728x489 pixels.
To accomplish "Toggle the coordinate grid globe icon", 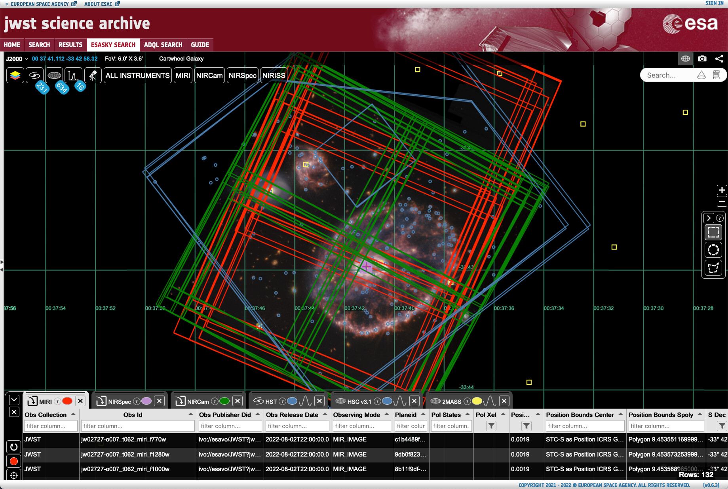I will 686,59.
